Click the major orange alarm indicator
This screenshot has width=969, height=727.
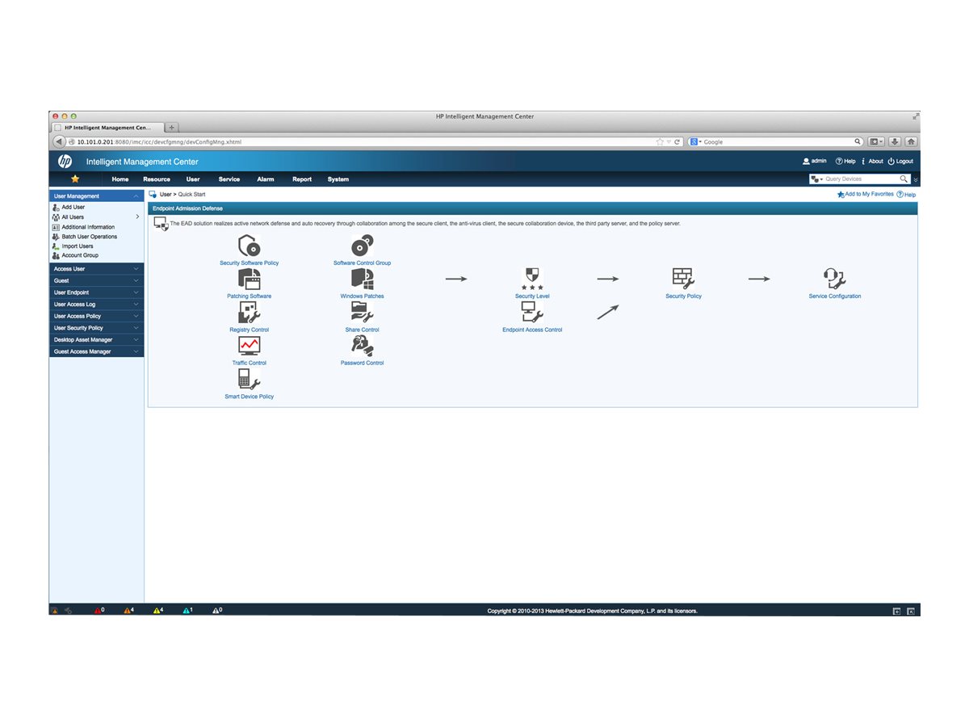pyautogui.click(x=128, y=611)
